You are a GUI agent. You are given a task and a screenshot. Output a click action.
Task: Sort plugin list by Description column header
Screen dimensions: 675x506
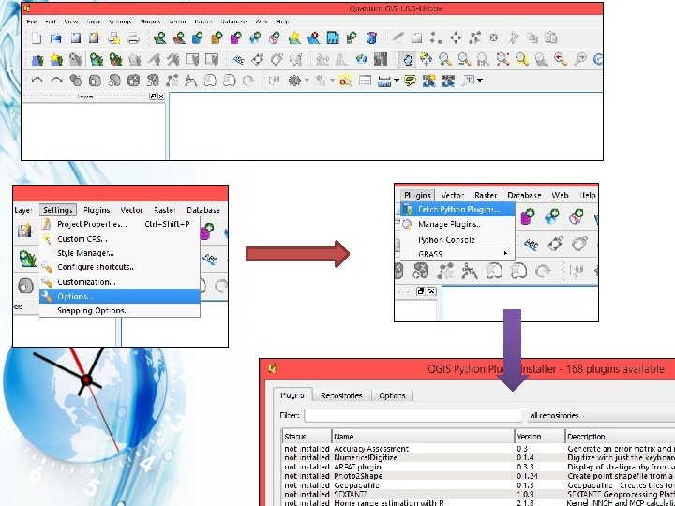(x=621, y=437)
